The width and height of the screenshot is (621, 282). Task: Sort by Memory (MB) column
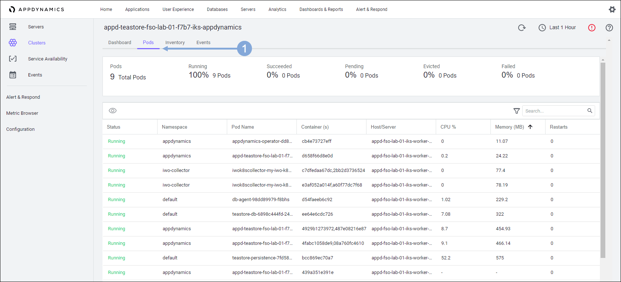pos(509,127)
